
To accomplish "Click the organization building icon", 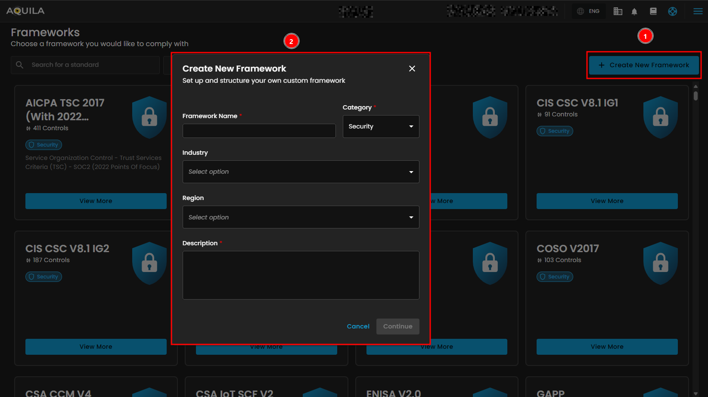I will 618,12.
